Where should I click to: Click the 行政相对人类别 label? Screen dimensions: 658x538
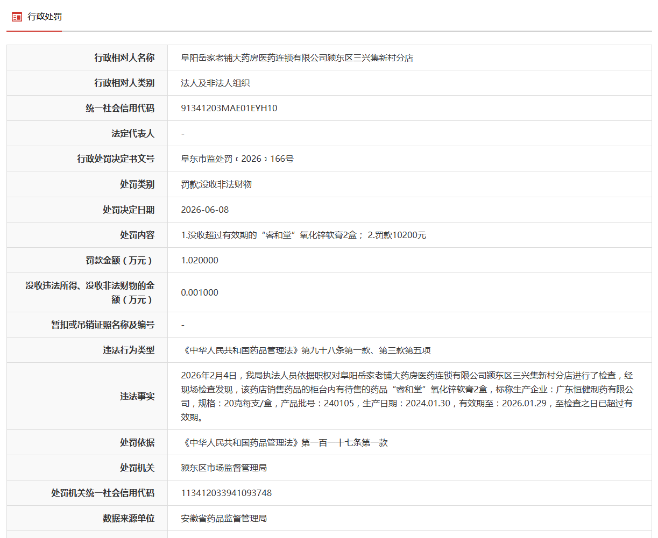point(124,83)
